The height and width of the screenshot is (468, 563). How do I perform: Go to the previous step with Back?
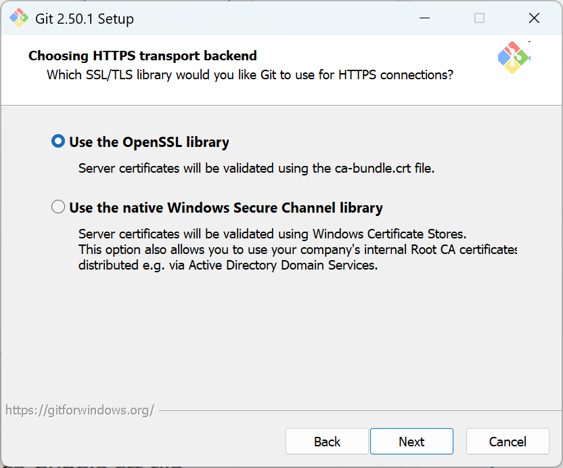click(x=327, y=442)
